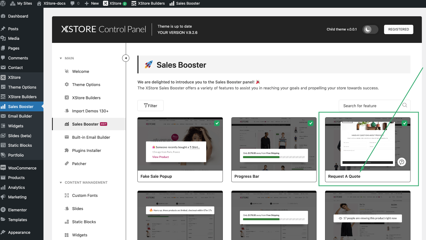426x240 pixels.
Task: Open the WooCommerce menu
Action: [22, 168]
